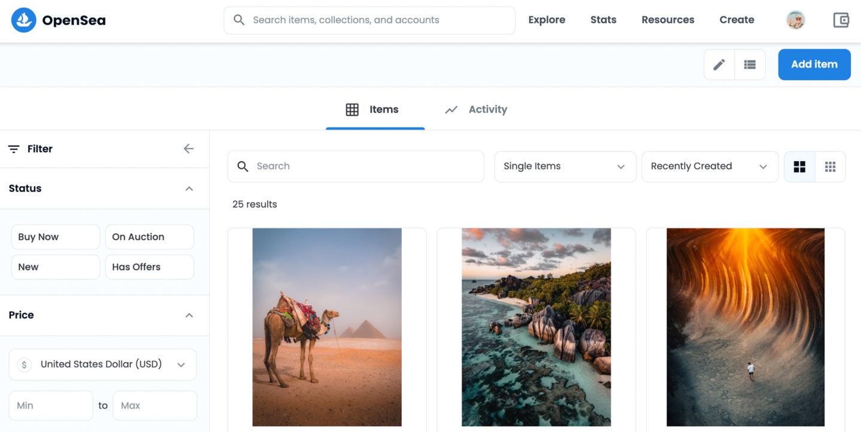Screen dimensions: 861x432
Task: Click the list view icon beside pencil
Action: point(750,65)
